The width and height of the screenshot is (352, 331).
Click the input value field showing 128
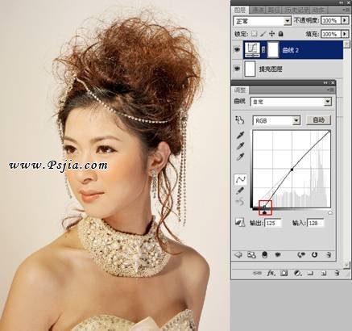click(315, 223)
